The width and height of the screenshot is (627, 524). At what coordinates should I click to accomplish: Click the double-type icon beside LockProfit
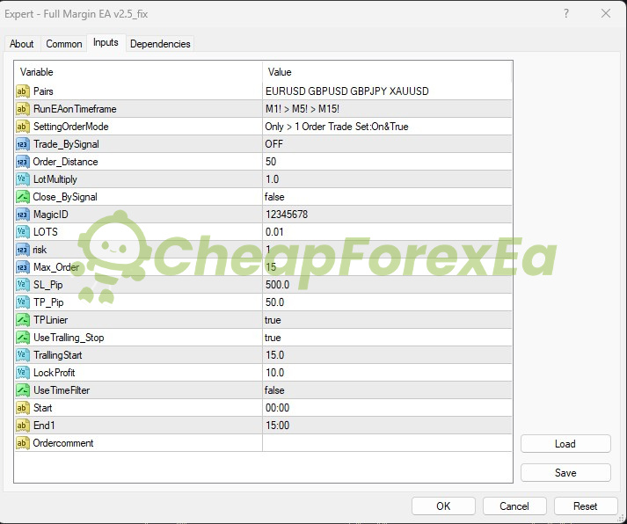click(23, 373)
